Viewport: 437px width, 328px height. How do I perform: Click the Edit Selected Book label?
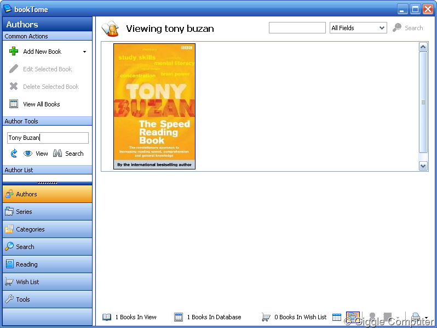pos(48,69)
